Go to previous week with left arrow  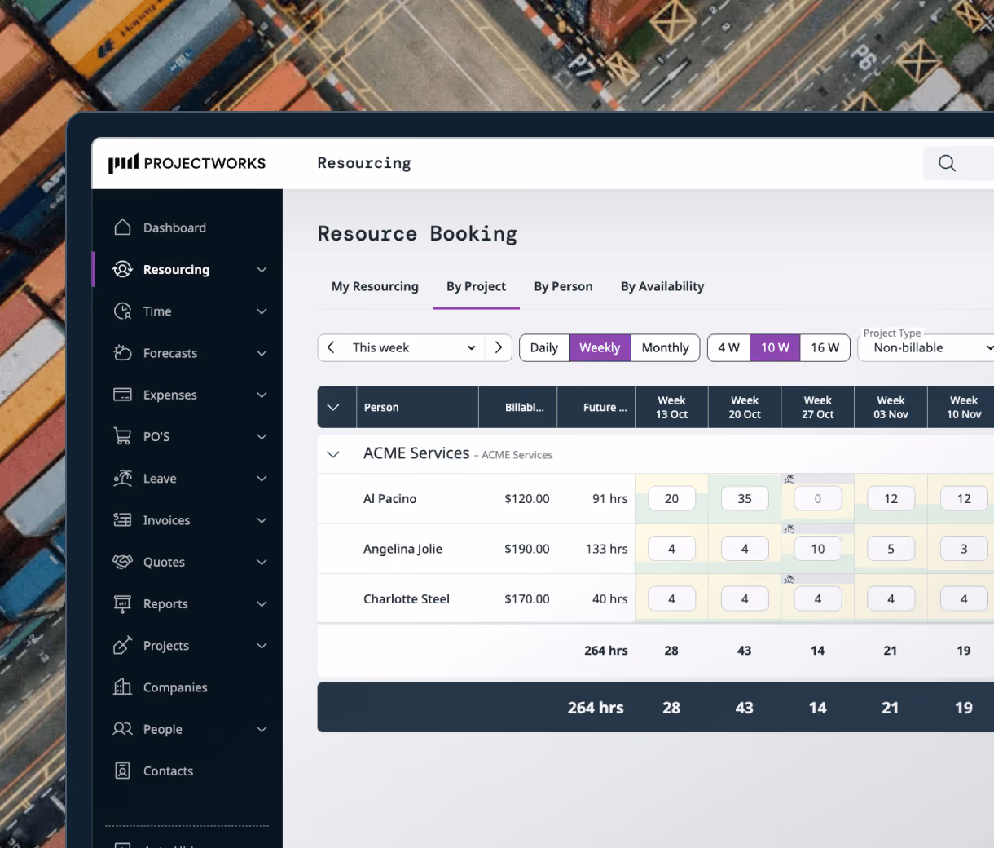coord(331,347)
